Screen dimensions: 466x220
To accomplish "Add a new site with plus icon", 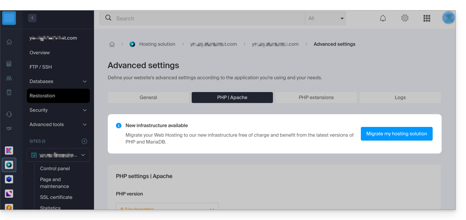I will click(84, 141).
